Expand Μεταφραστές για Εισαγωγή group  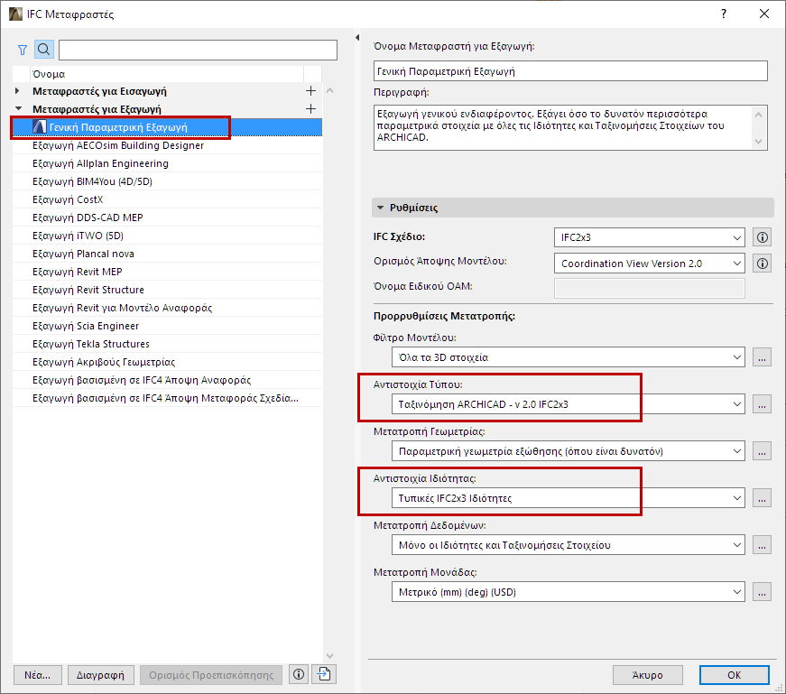tap(17, 91)
